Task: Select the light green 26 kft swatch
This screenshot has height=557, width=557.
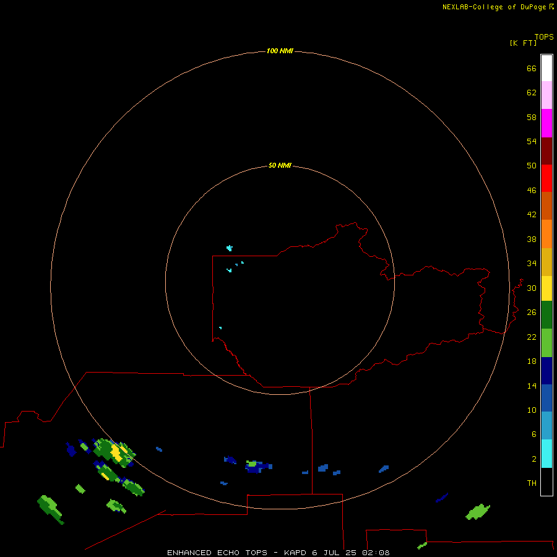Action: 546,343
